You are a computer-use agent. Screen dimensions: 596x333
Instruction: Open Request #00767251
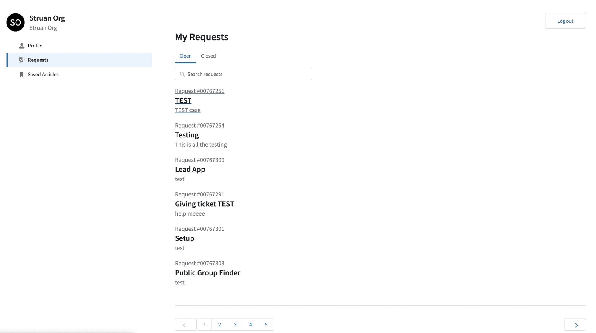(x=199, y=91)
